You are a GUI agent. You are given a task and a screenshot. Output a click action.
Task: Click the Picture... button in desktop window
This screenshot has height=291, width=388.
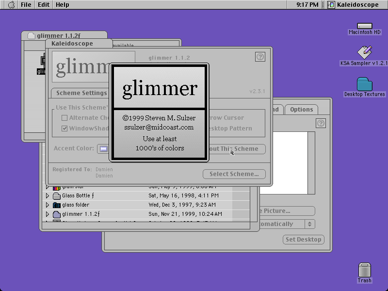(x=287, y=211)
